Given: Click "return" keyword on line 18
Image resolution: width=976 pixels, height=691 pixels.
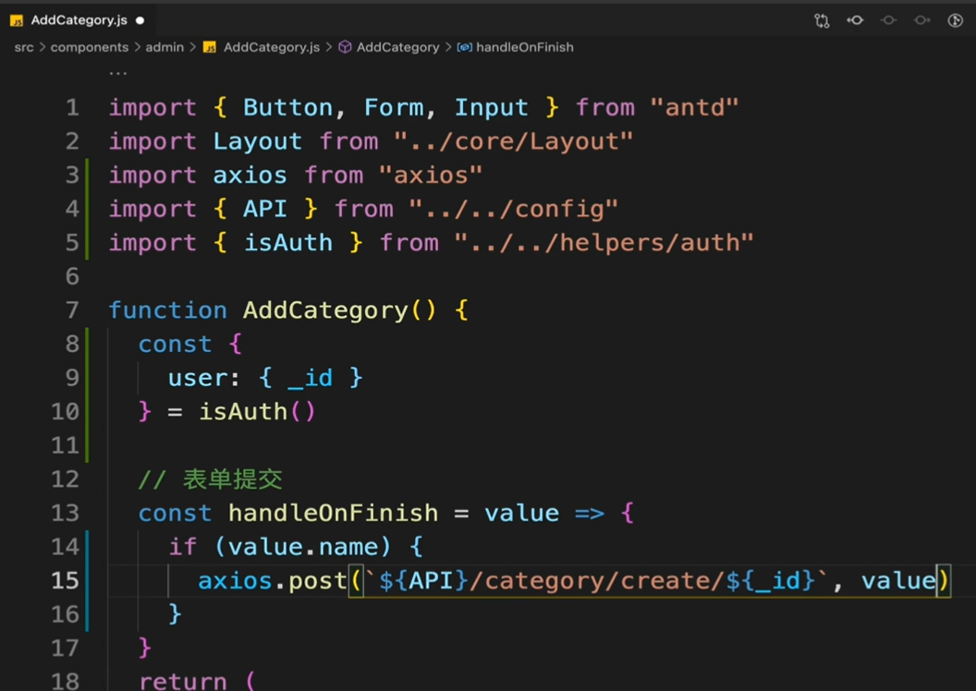Looking at the screenshot, I should point(183,682).
